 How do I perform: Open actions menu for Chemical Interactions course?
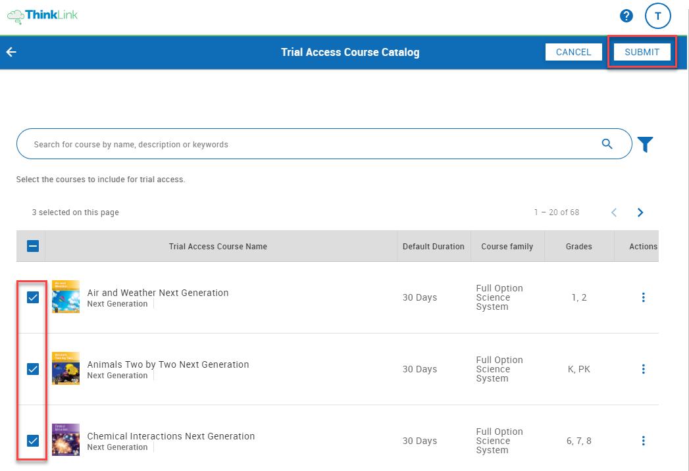[x=643, y=441]
